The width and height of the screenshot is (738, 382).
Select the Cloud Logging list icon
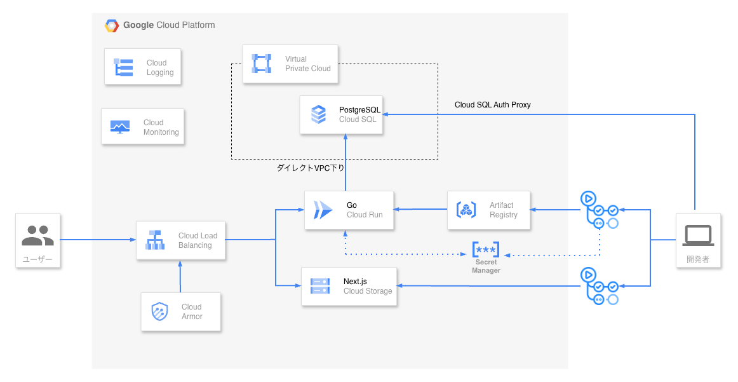click(123, 67)
